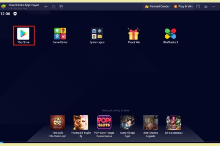Open Reward Center

click(157, 7)
